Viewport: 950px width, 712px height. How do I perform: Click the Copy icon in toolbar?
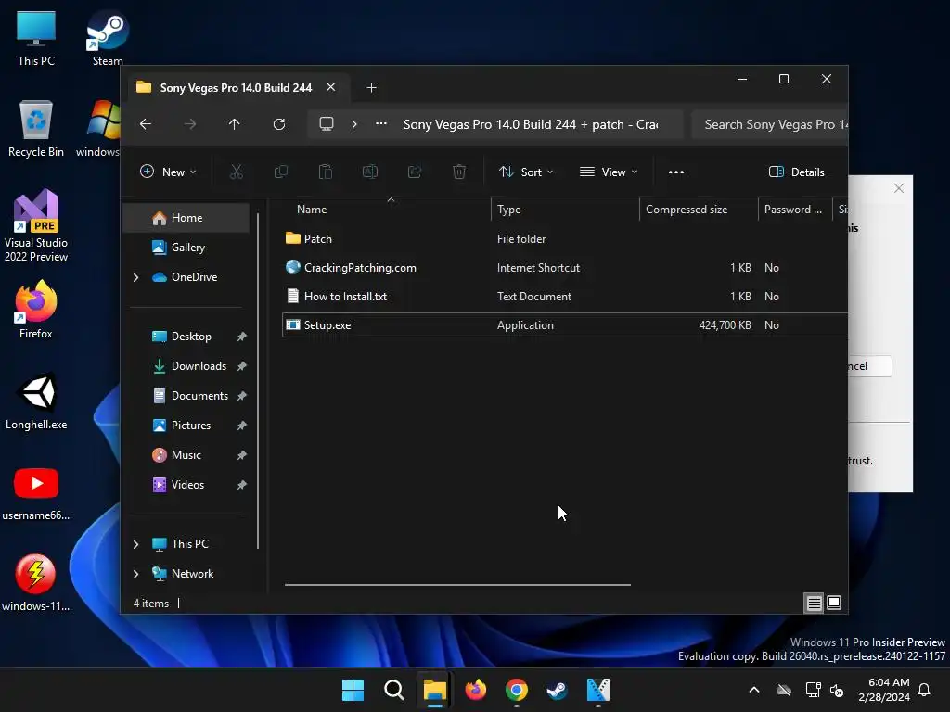coord(281,172)
